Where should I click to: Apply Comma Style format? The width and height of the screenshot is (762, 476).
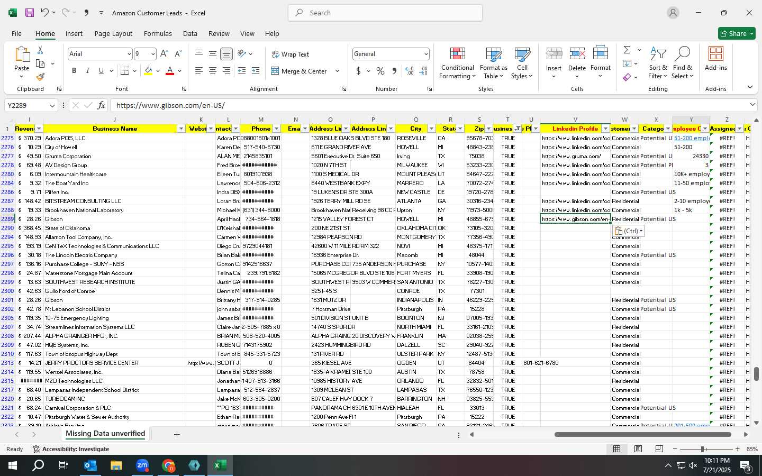(x=394, y=71)
